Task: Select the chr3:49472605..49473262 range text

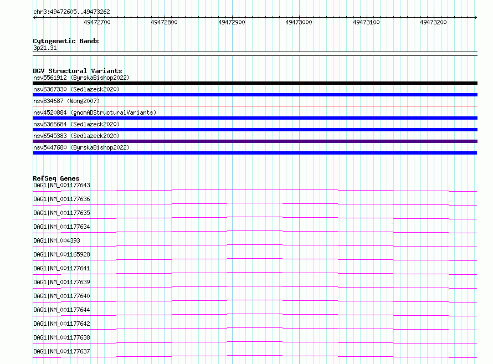Action: tap(71, 12)
